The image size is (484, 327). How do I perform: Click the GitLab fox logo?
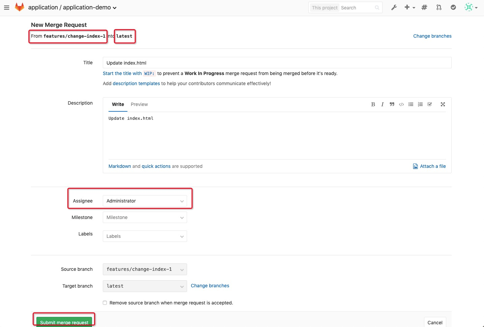click(20, 7)
